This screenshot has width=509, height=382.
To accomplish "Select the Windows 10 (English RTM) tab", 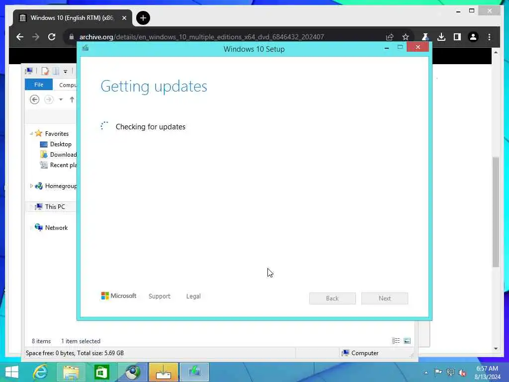I will [72, 18].
